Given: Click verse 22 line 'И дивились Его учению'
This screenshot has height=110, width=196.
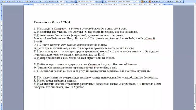Looking at the screenshot, I should coord(86,32).
